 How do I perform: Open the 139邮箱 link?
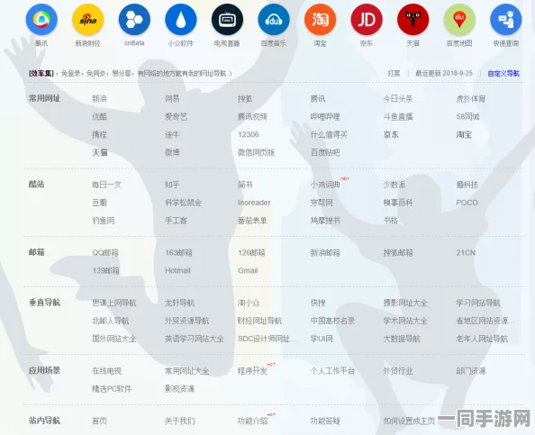[105, 270]
